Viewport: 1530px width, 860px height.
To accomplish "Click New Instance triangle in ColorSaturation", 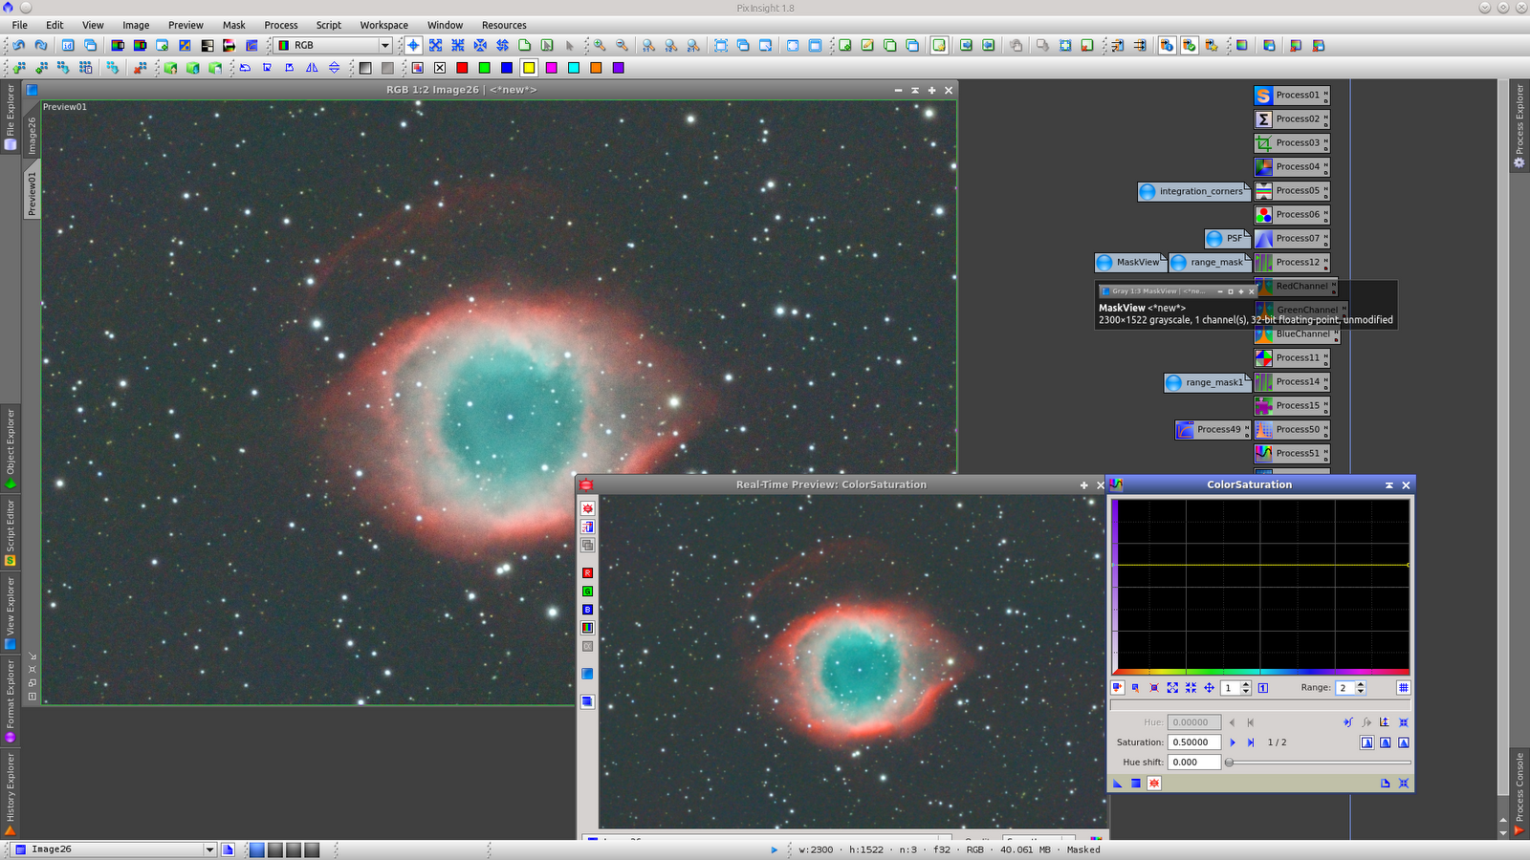I will click(x=1117, y=784).
